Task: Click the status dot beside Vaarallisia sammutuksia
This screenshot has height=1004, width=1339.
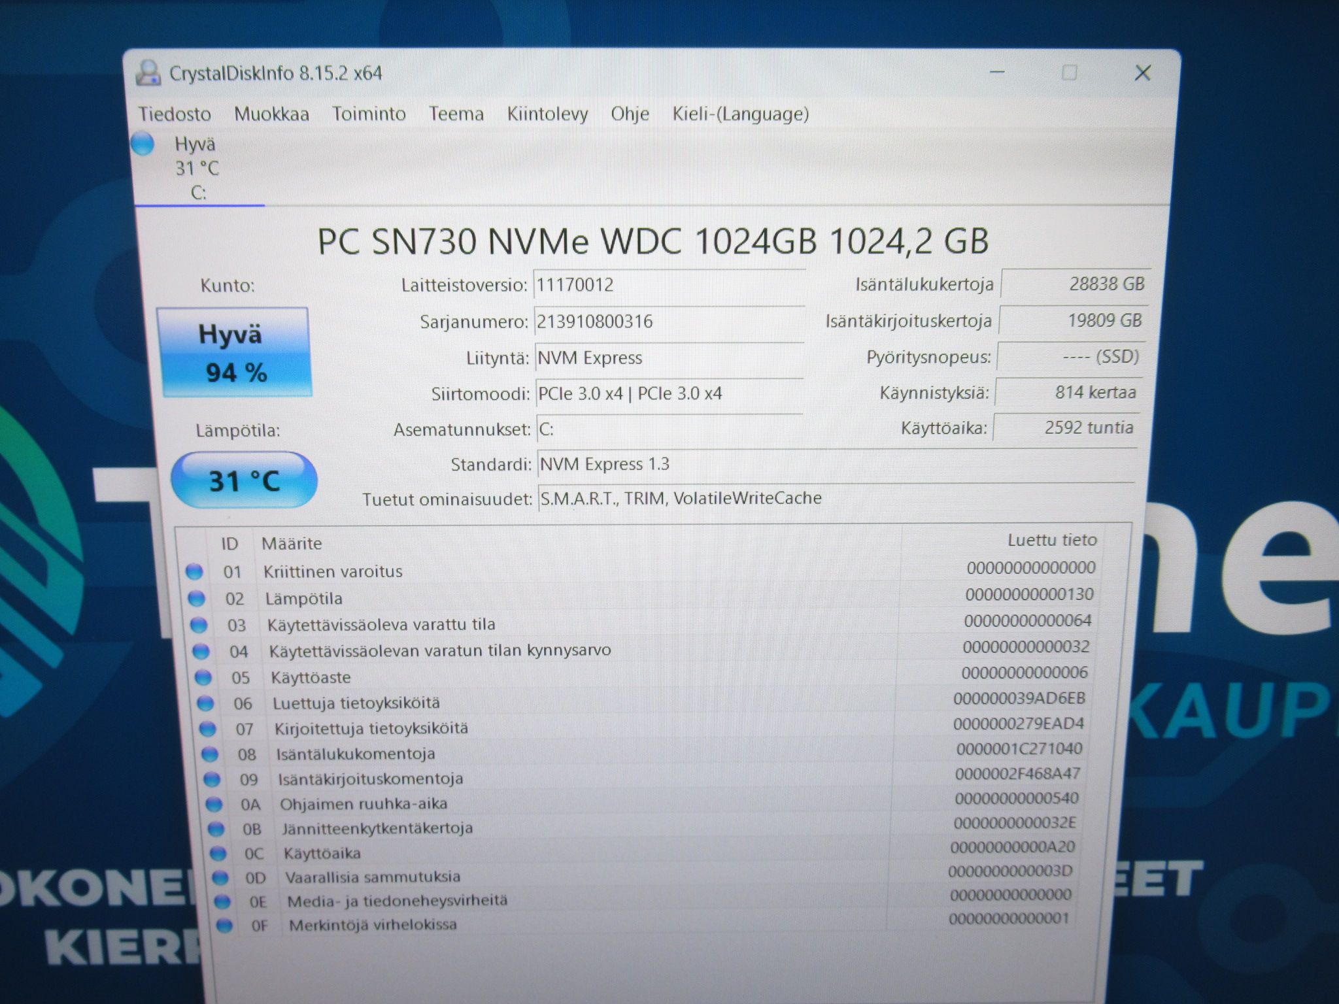Action: click(x=220, y=877)
